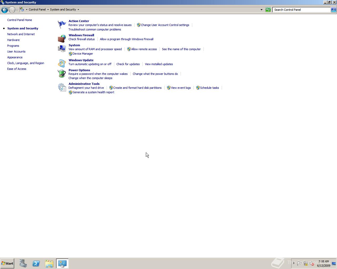Click Schedule tasks

(x=209, y=88)
